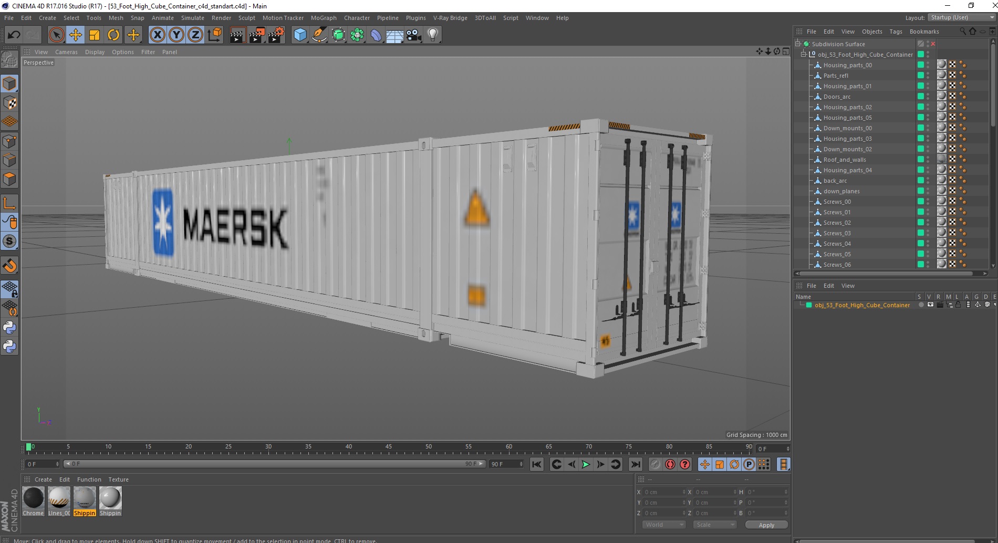Open the viewport Cameras menu
Screen dimensions: 998x543
click(x=66, y=52)
